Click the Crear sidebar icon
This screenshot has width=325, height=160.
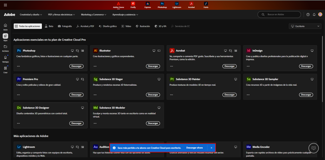coord(5,70)
